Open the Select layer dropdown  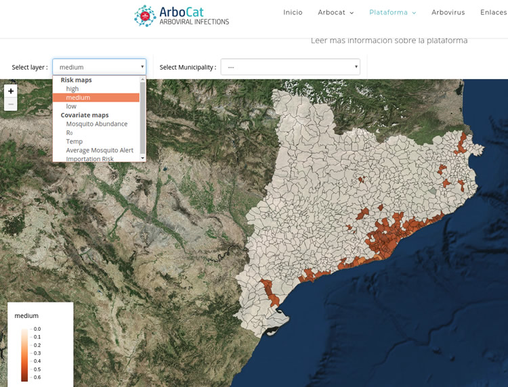(99, 67)
